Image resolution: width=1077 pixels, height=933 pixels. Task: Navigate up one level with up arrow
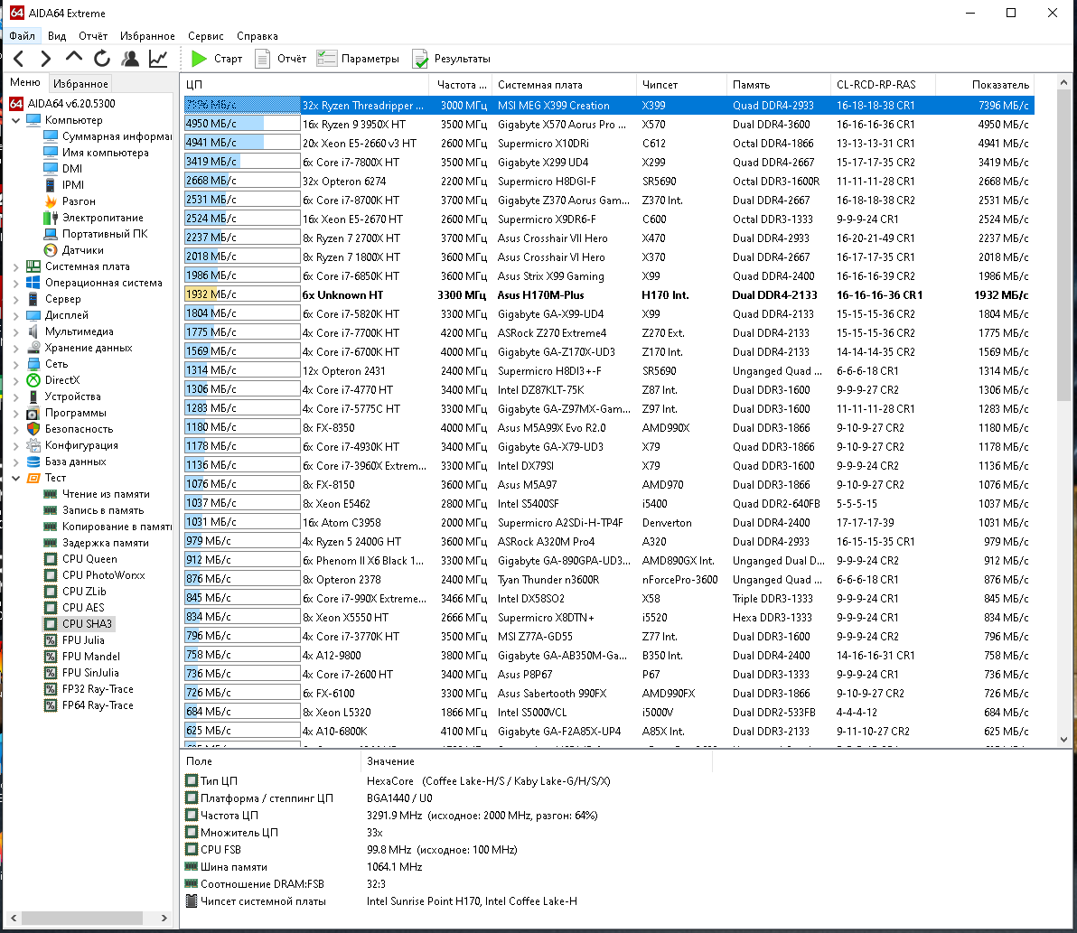click(73, 59)
